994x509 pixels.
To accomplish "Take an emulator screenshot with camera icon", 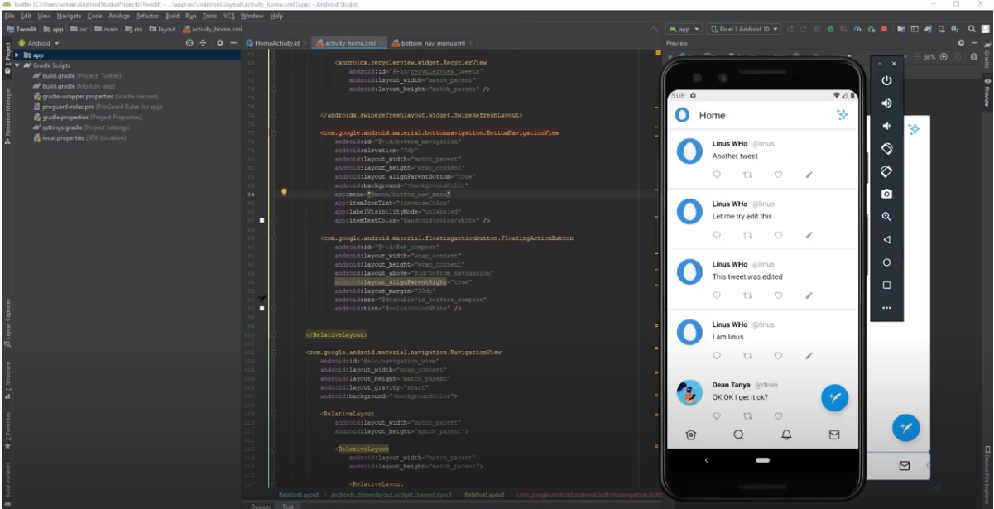I will [886, 194].
